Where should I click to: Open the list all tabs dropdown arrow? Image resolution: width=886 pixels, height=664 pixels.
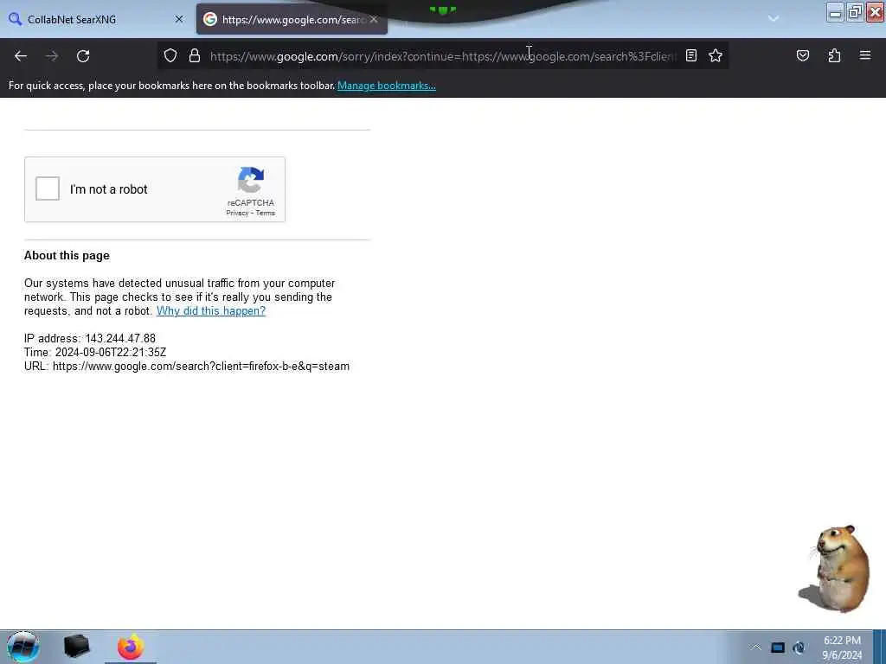point(773,19)
